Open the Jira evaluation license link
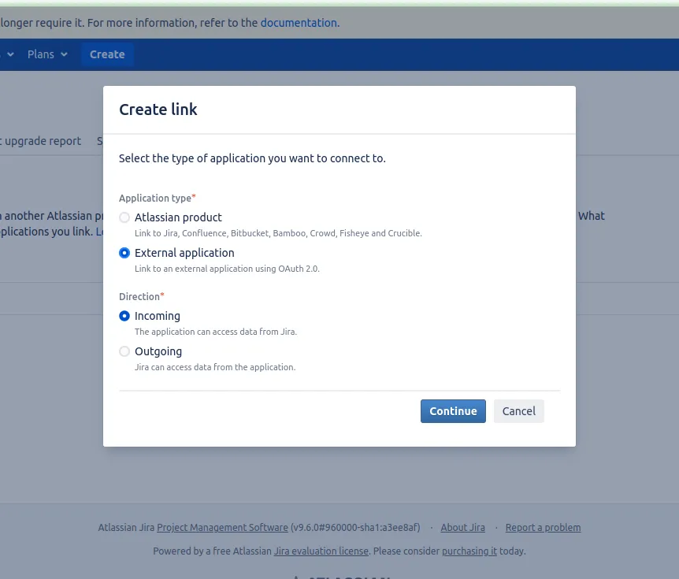The width and height of the screenshot is (679, 579). pos(321,551)
